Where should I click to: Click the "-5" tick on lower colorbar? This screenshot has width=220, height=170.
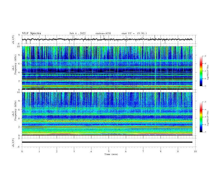point(205,117)
